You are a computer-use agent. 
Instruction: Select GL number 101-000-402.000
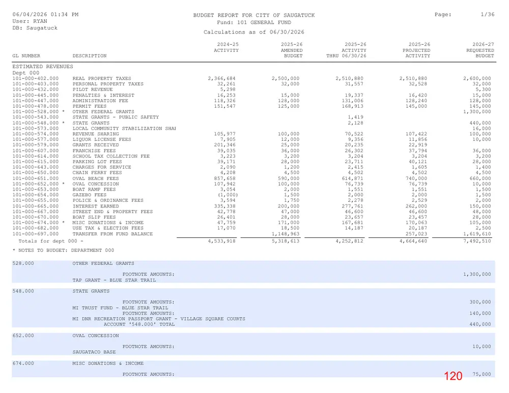coord(36,78)
